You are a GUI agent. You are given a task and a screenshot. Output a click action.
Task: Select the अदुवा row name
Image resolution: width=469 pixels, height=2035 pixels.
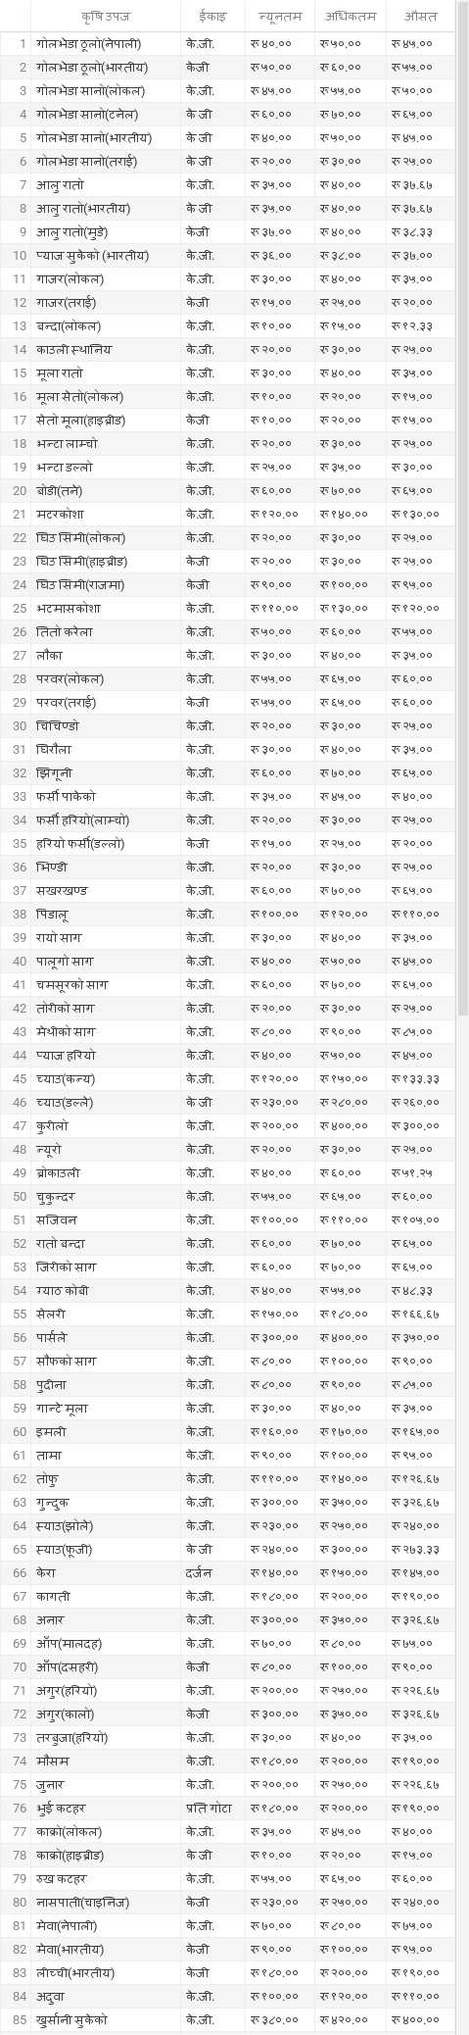tap(51, 1997)
